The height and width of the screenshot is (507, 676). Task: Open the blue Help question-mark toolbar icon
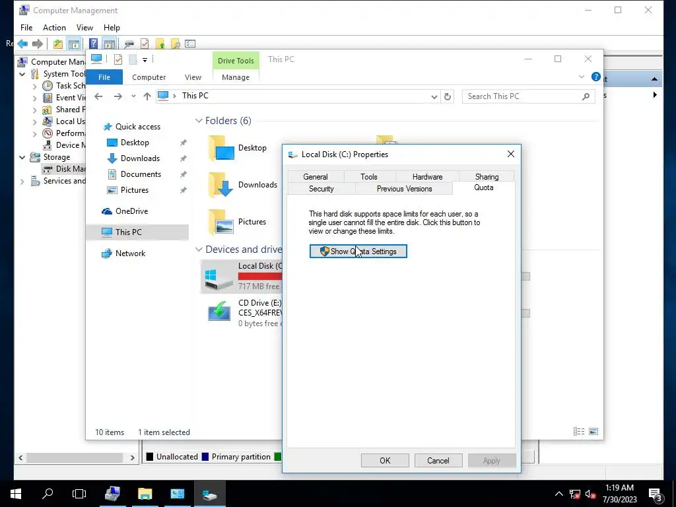point(93,44)
